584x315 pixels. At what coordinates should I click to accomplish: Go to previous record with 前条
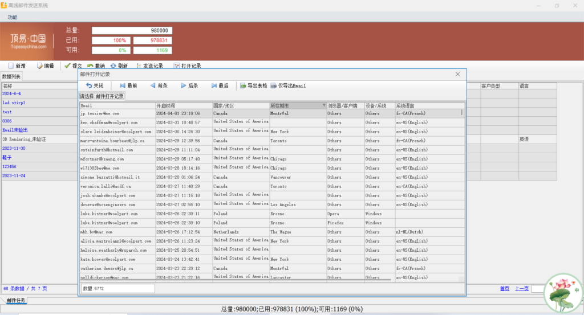[x=158, y=85]
